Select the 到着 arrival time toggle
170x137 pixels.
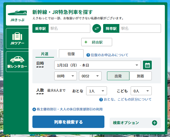point(140,76)
